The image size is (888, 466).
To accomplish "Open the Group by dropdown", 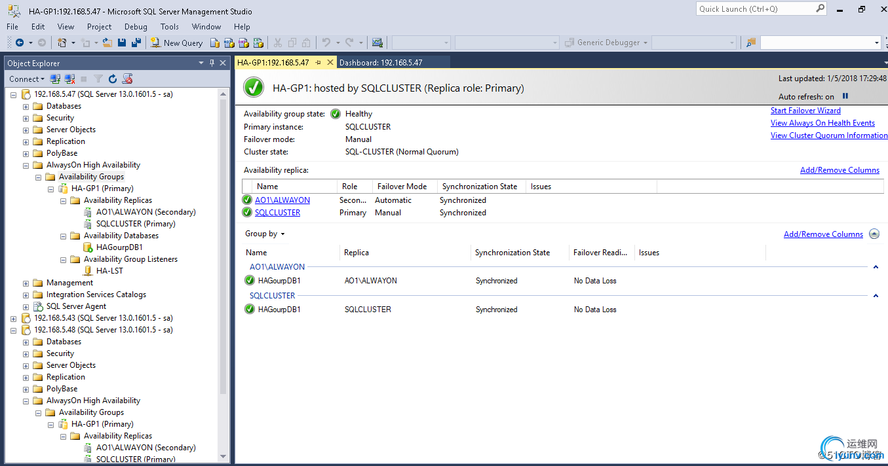I will coord(265,234).
